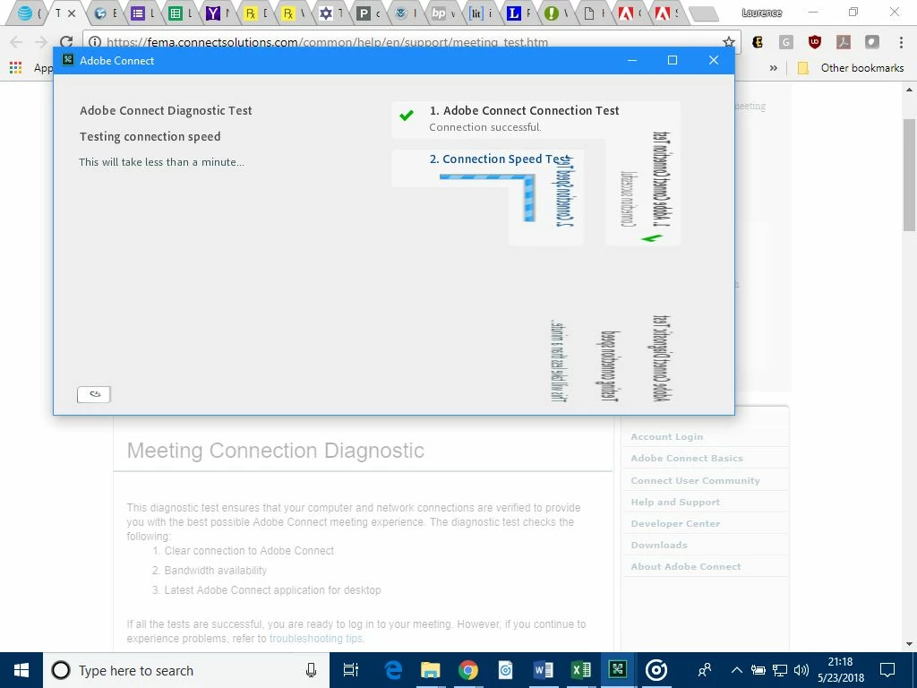
Task: Click the volume speaker tray icon
Action: click(x=801, y=670)
